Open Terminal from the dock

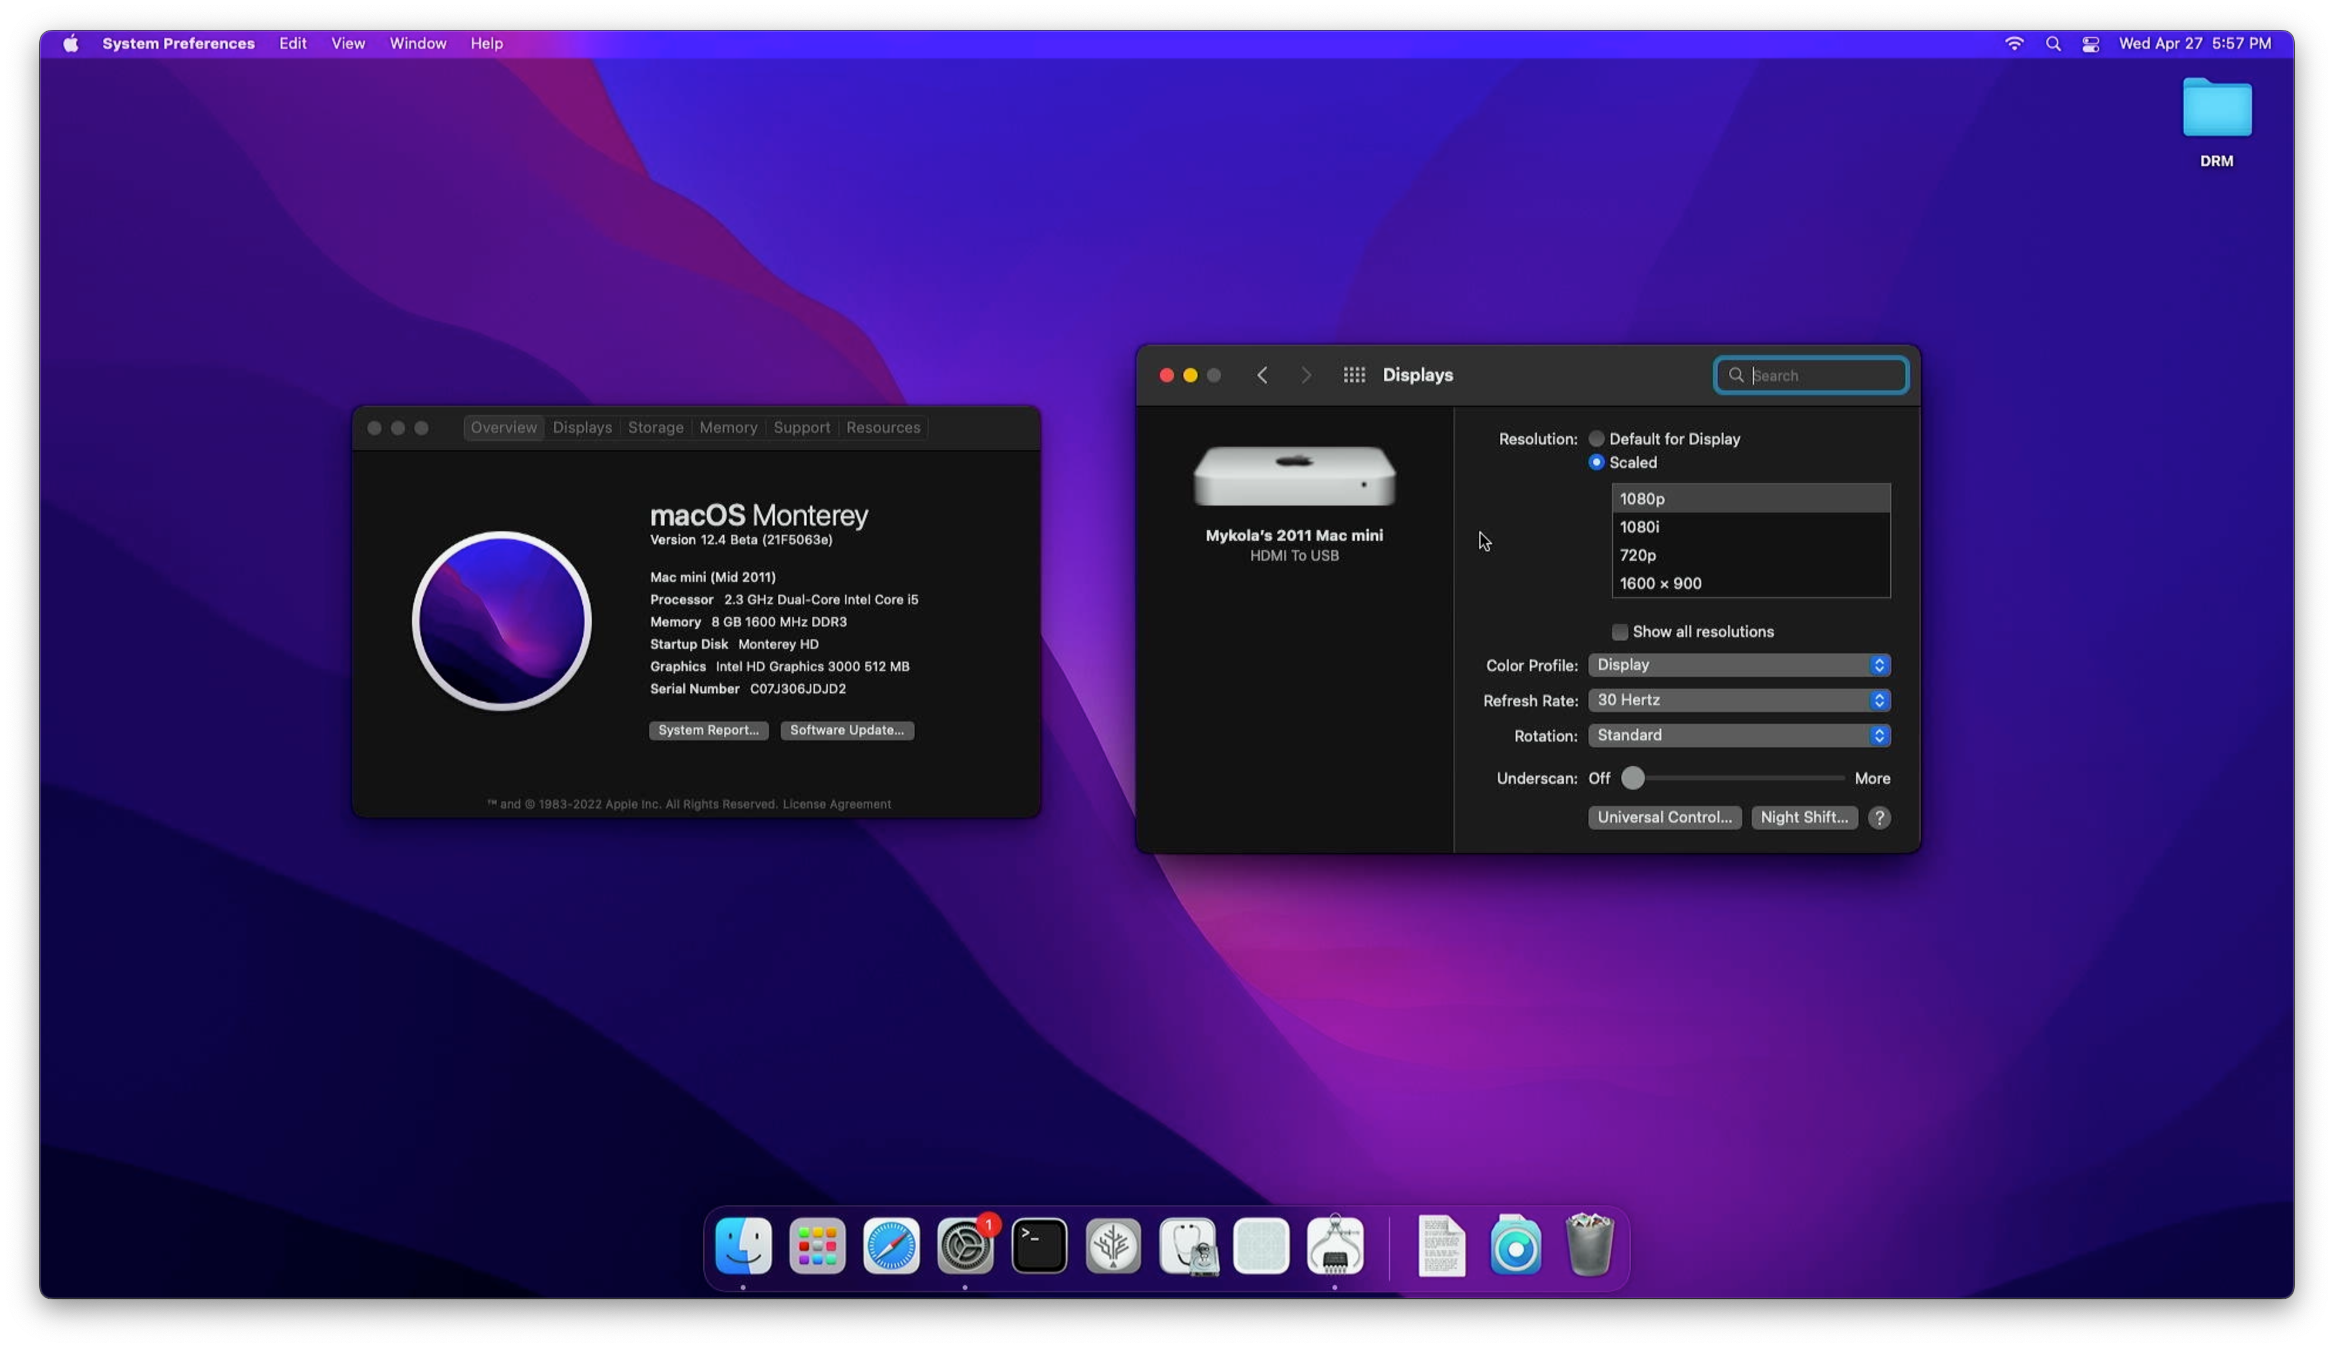1039,1246
